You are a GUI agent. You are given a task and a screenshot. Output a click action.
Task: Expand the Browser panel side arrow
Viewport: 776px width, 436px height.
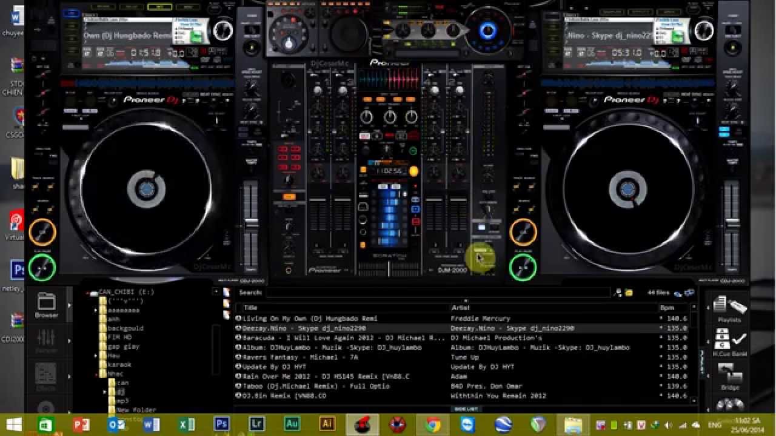(69, 305)
